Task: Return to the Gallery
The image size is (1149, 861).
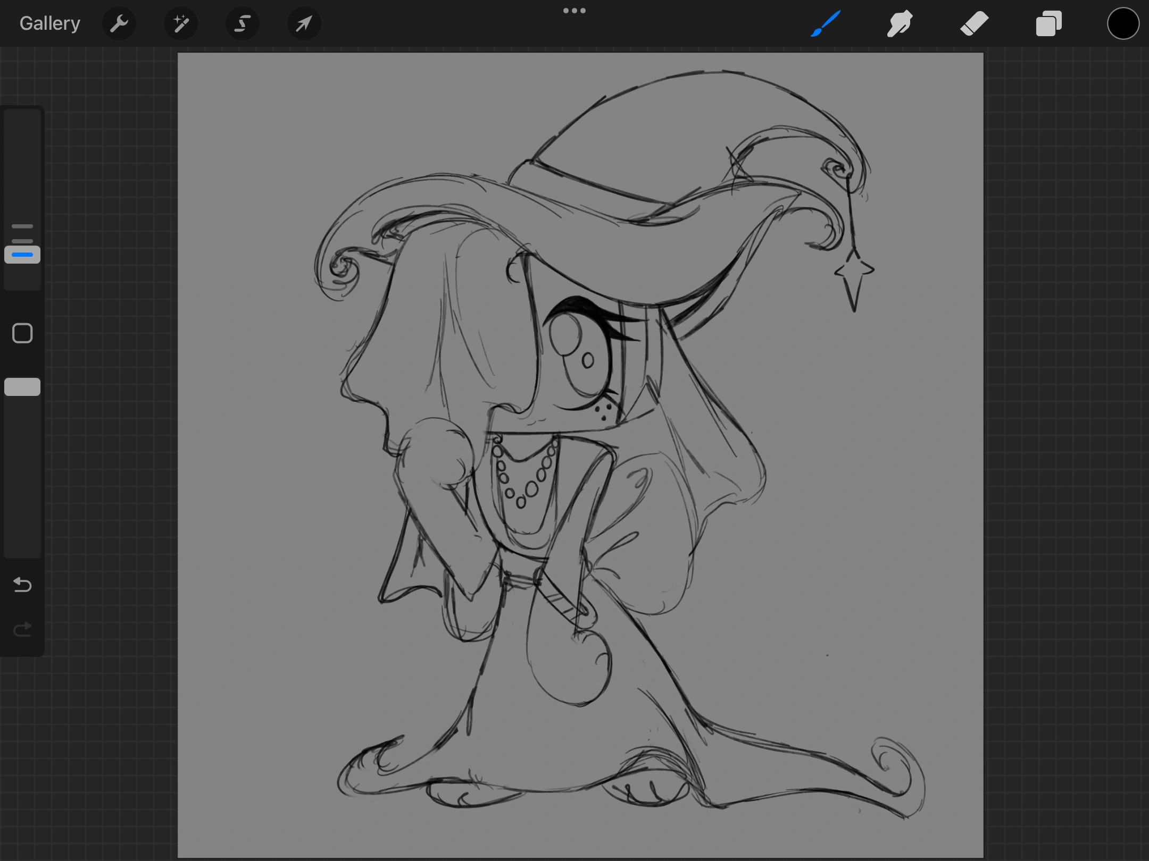Action: pos(49,23)
